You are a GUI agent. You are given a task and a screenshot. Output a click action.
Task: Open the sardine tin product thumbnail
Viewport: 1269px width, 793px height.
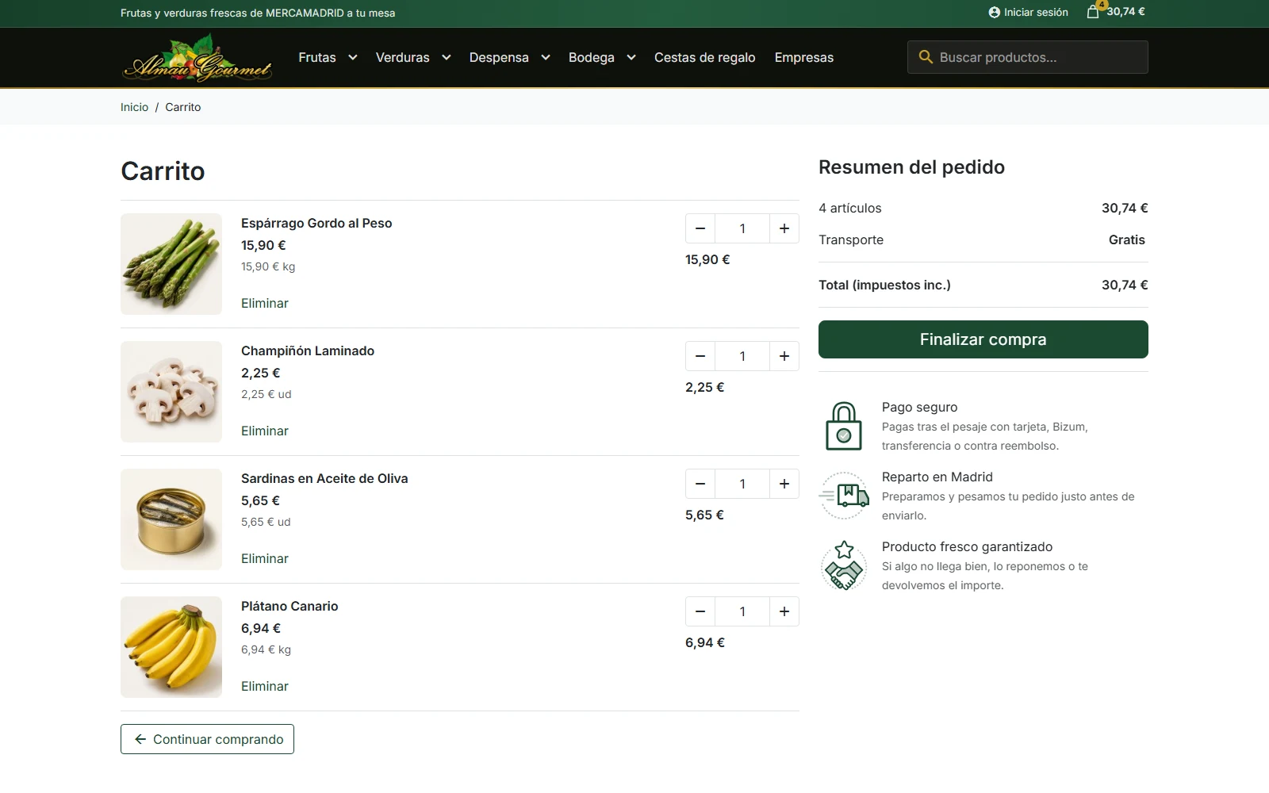click(171, 519)
